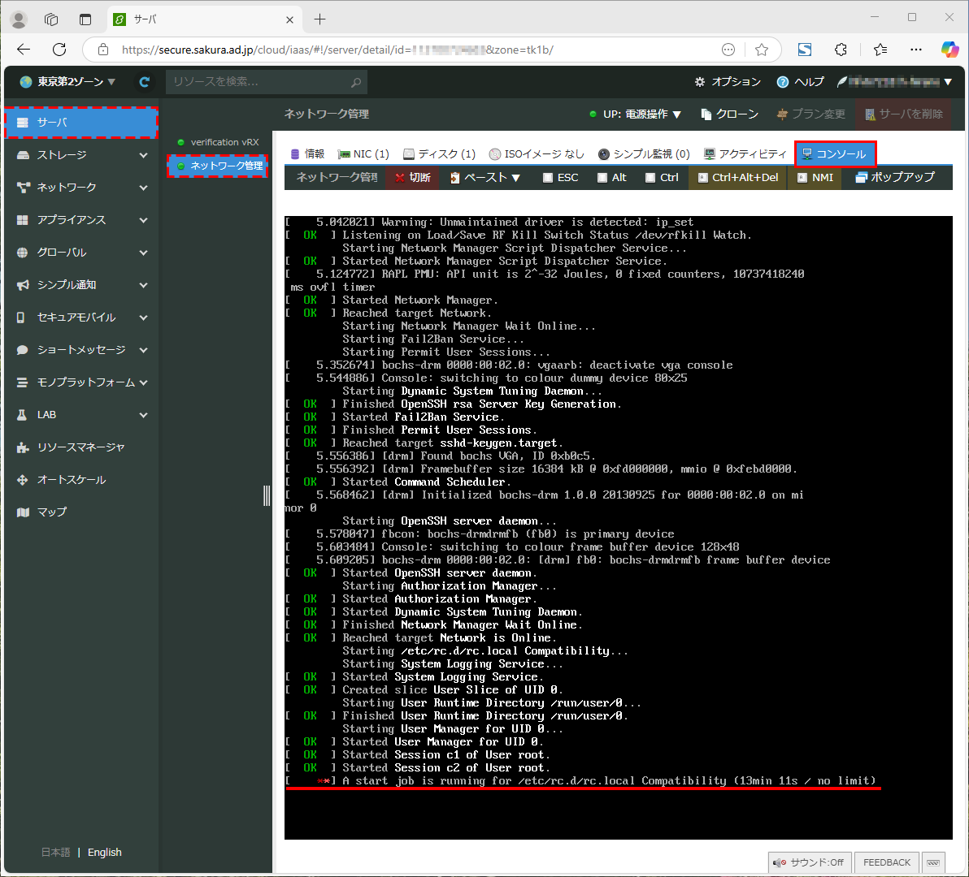Viewport: 969px width, 877px height.
Task: Open the Copilot icon in browser toolbar
Action: pyautogui.click(x=949, y=50)
